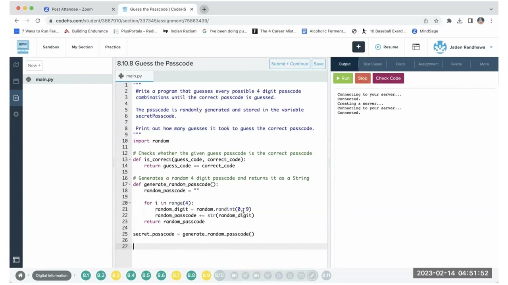This screenshot has width=508, height=285.
Task: Open Building Endurance bookmark
Action: (x=86, y=31)
